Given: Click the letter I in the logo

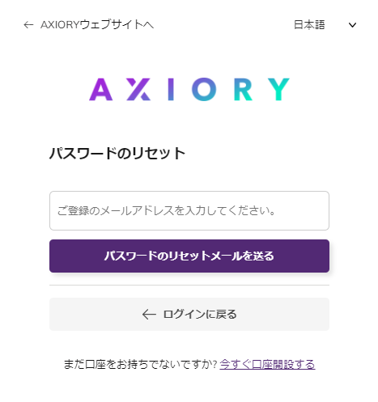Looking at the screenshot, I should tap(171, 90).
